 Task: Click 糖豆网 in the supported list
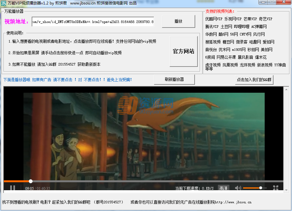228,42
